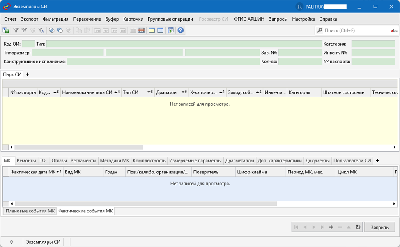Click the second overlapping-circles intersection icon
The width and height of the screenshot is (400, 247).
point(60,30)
